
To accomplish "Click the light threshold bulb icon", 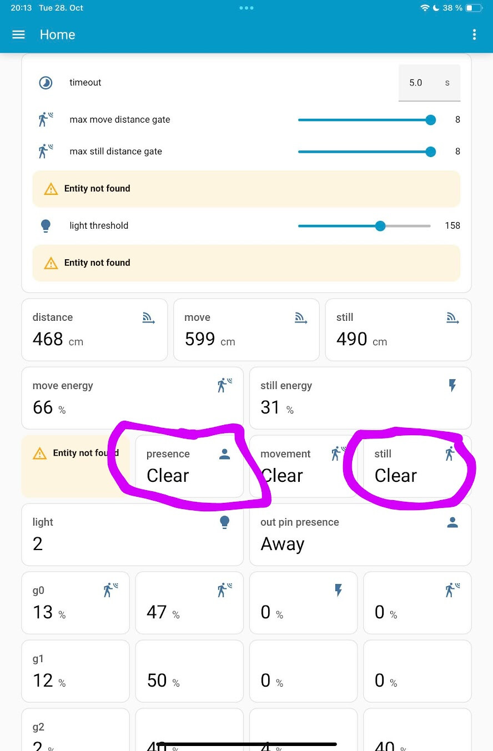I will point(46,225).
